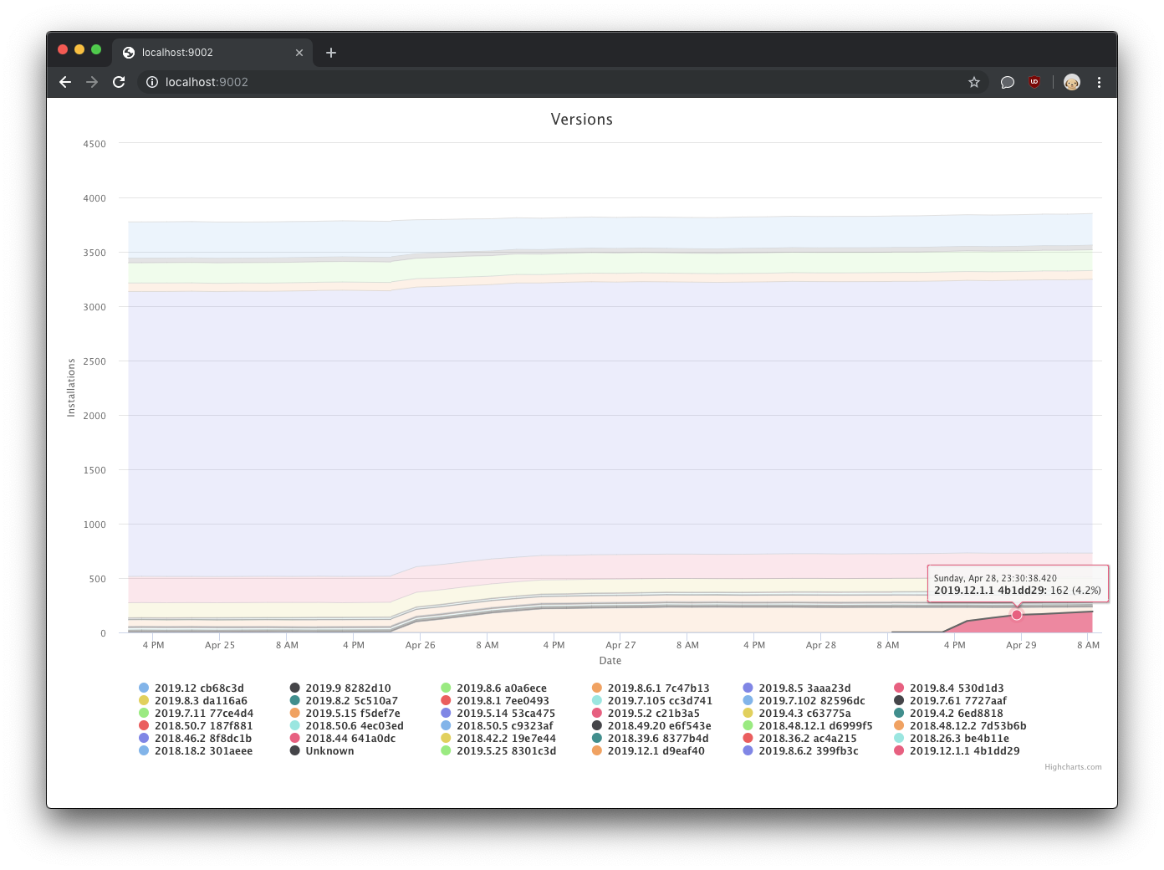1164x870 pixels.
Task: Open the speech bubble extension icon
Action: pyautogui.click(x=1008, y=82)
